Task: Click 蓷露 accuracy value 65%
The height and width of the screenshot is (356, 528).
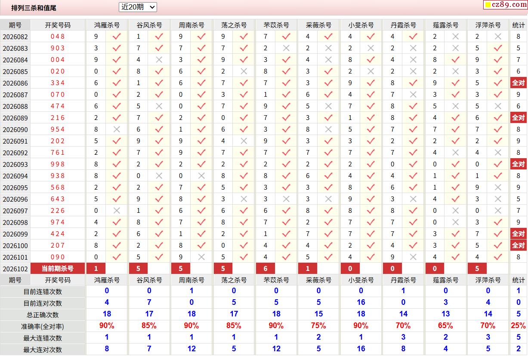Action: pyautogui.click(x=446, y=326)
